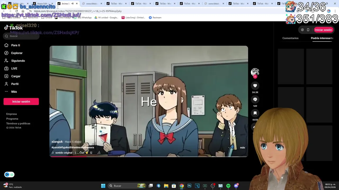Click the #parati#fyp#edit#anime hashtag line

(73, 147)
